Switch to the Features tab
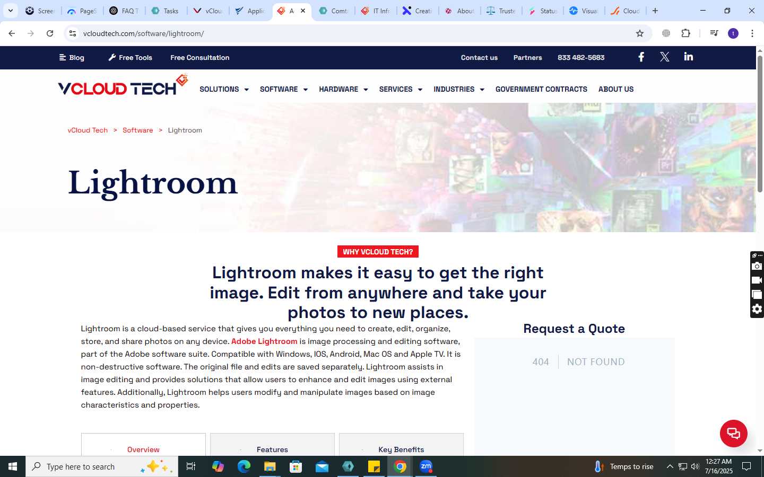Image resolution: width=764 pixels, height=477 pixels. click(x=272, y=445)
